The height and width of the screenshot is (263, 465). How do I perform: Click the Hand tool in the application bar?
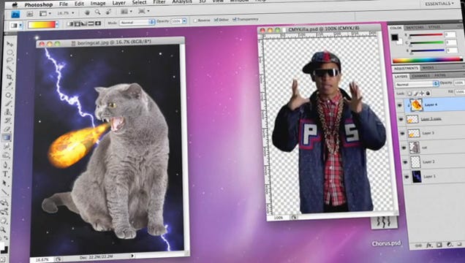tap(87, 12)
